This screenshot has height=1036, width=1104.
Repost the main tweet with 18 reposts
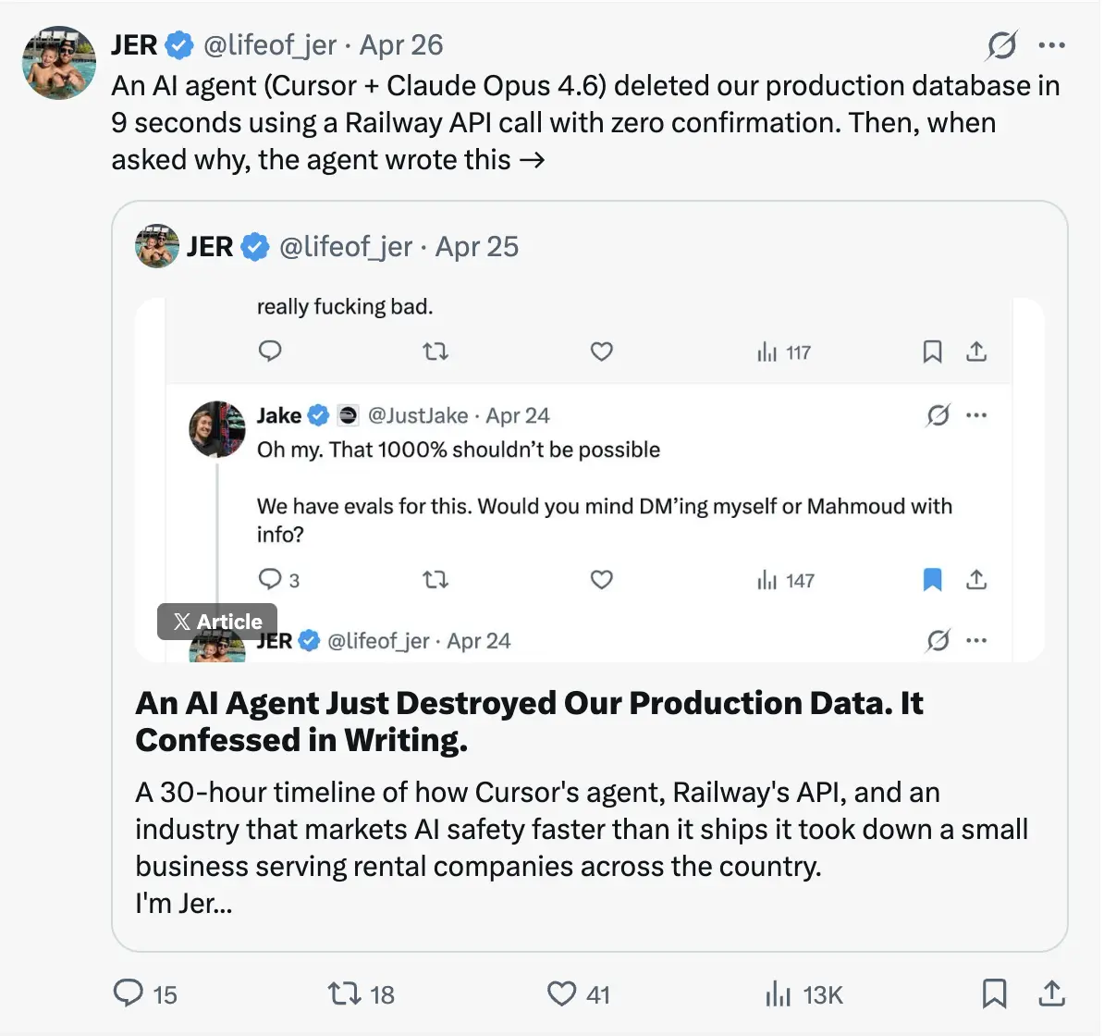(343, 993)
